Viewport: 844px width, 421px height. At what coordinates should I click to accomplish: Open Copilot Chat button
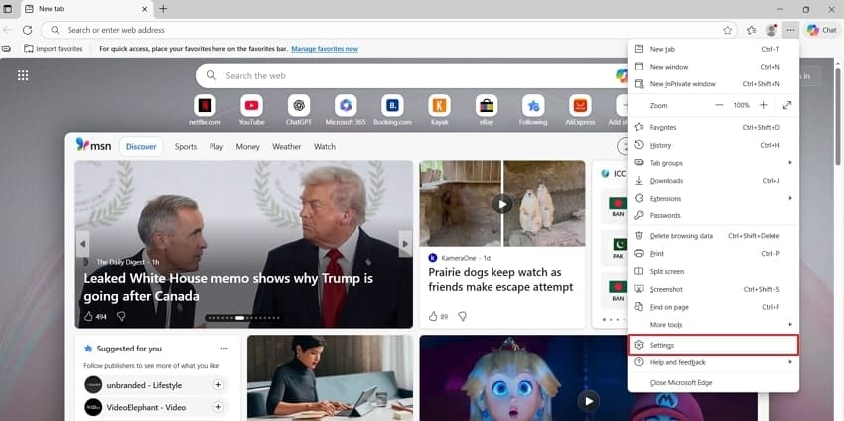(x=821, y=30)
